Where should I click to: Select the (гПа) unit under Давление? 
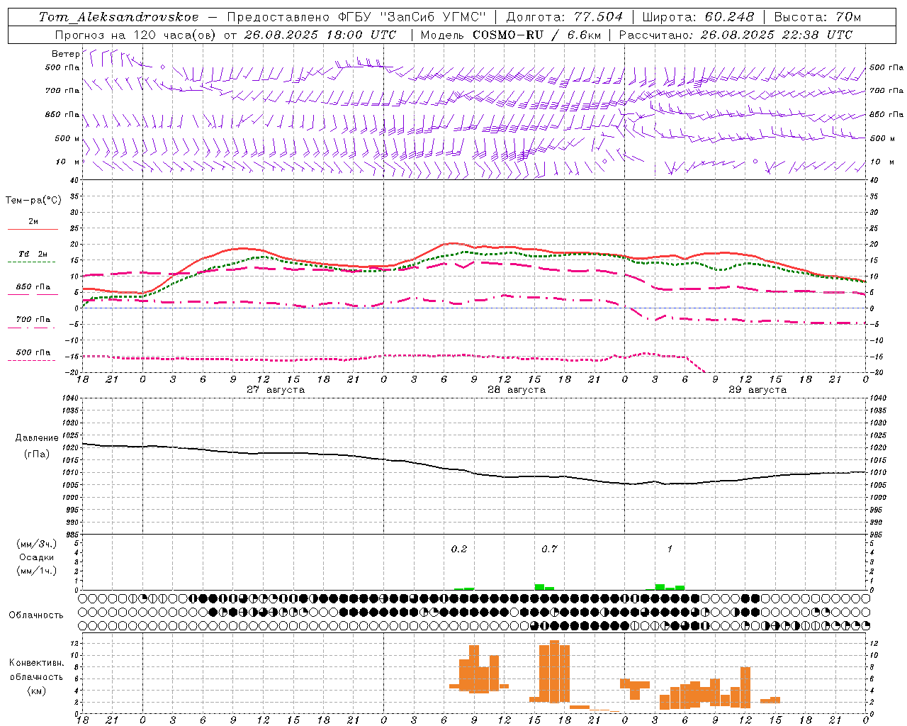click(x=37, y=454)
